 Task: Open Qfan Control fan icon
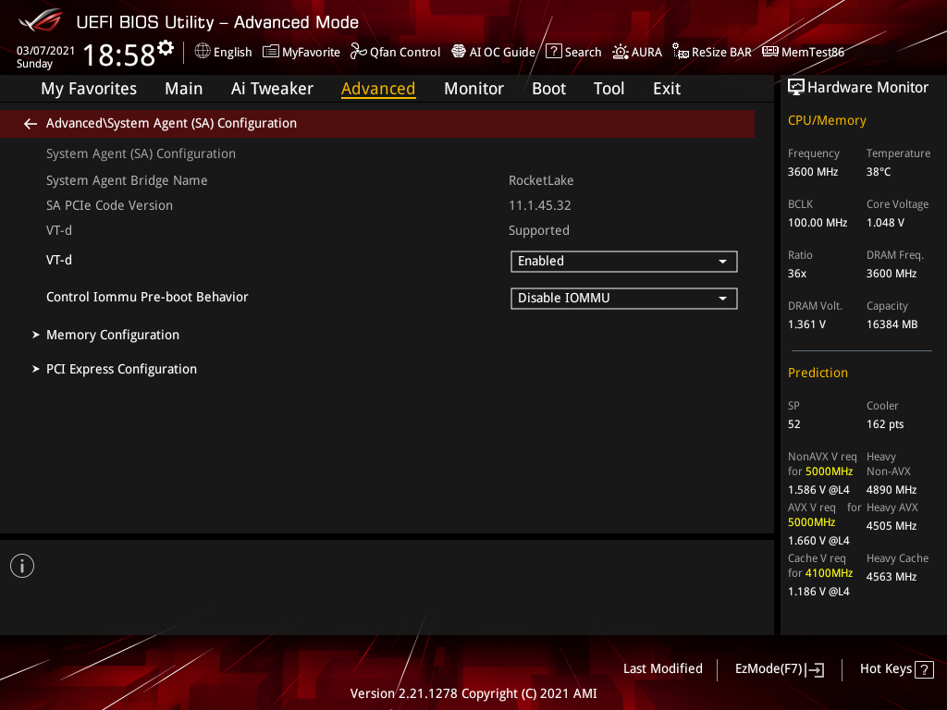[x=358, y=52]
